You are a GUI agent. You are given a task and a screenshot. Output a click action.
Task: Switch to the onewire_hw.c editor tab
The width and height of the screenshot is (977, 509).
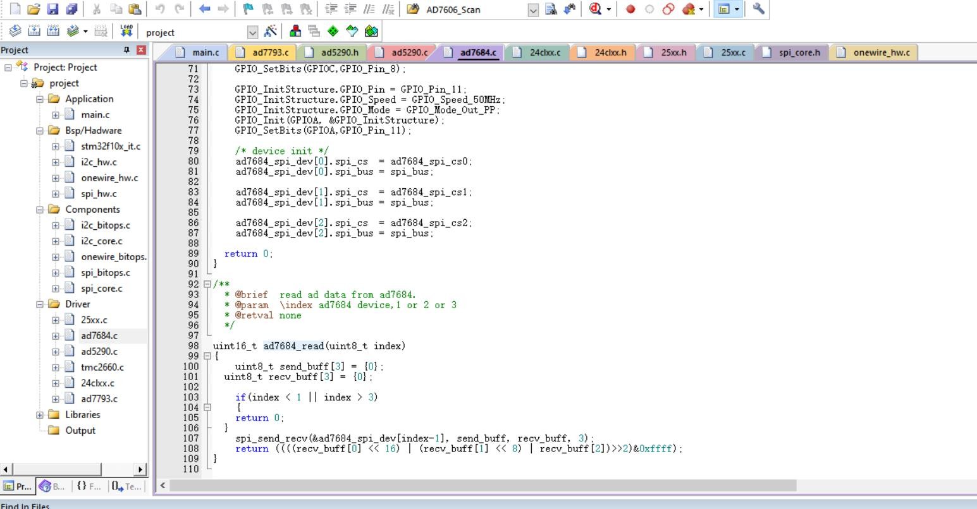click(873, 52)
